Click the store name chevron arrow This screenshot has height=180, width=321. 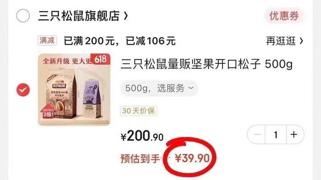126,16
